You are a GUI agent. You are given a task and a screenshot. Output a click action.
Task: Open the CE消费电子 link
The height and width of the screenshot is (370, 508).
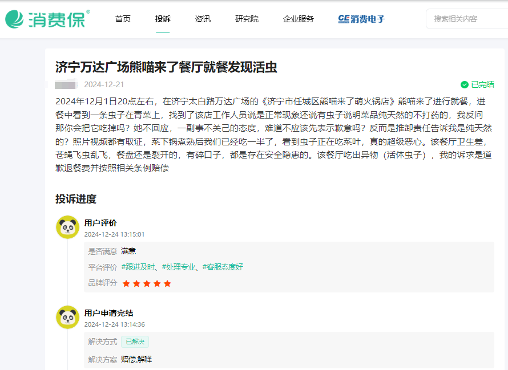click(361, 19)
